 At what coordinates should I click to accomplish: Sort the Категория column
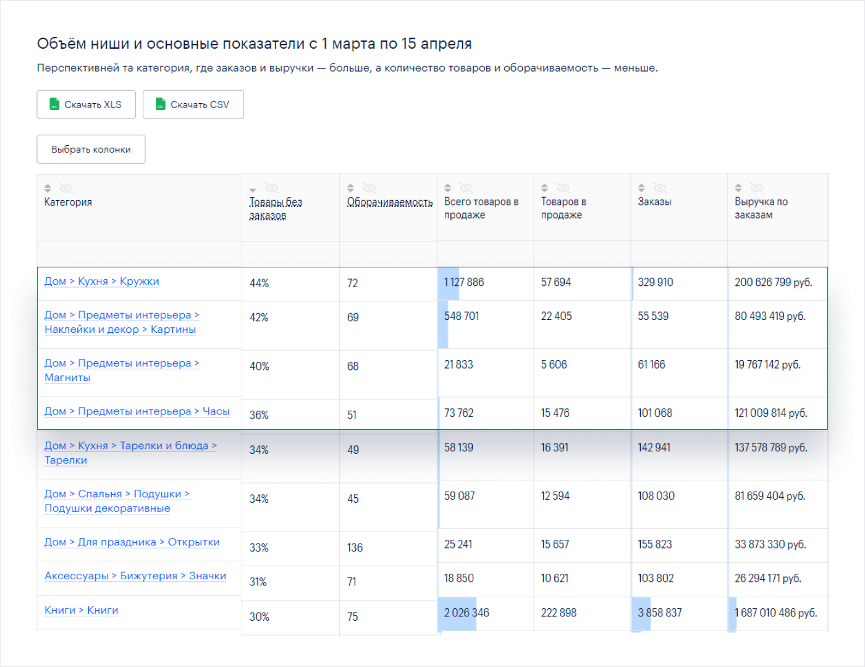click(x=48, y=188)
